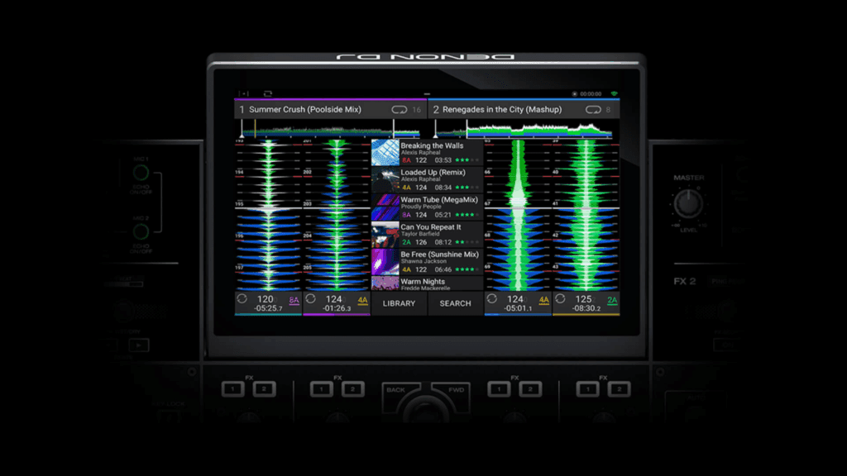Tap time remaining -05:25.7
This screenshot has height=476, width=847.
(x=269, y=309)
